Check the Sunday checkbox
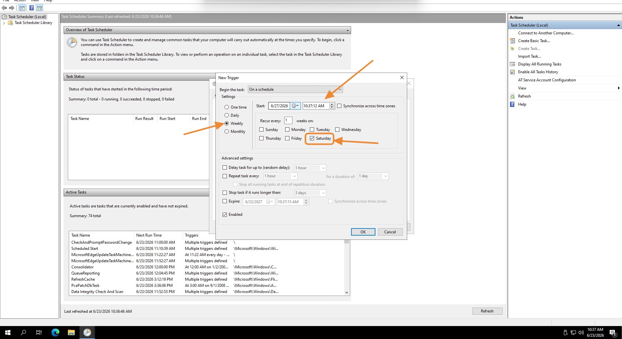 tap(262, 130)
